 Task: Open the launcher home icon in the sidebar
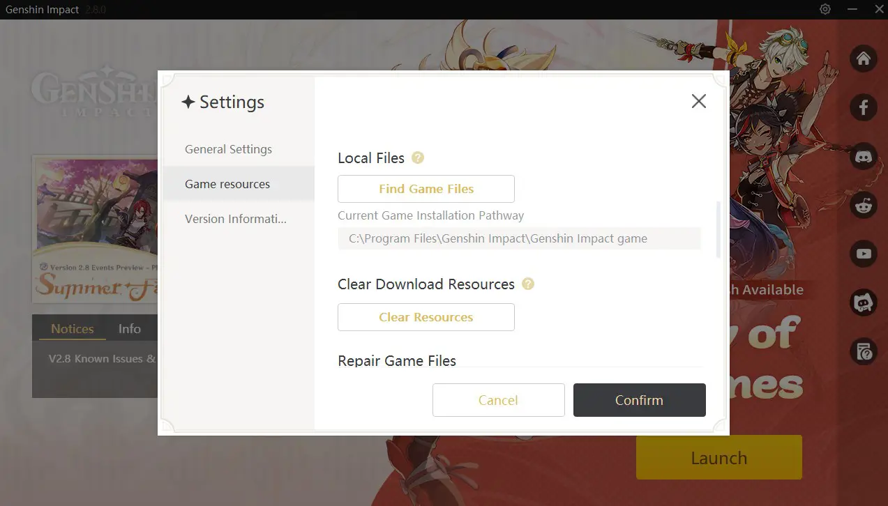tap(864, 58)
